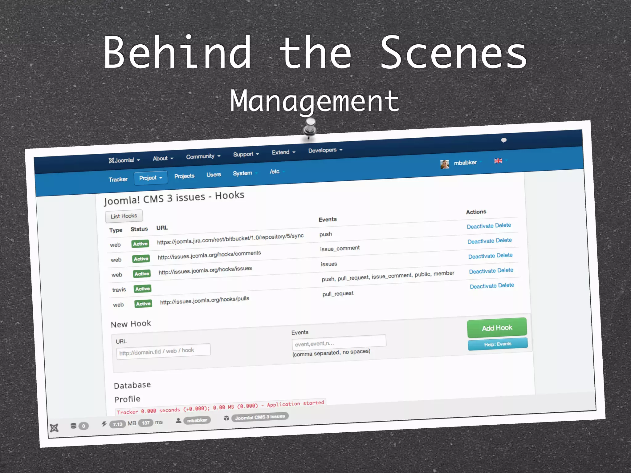
Task: Click the mbabker badge in debug bar
Action: pos(197,420)
